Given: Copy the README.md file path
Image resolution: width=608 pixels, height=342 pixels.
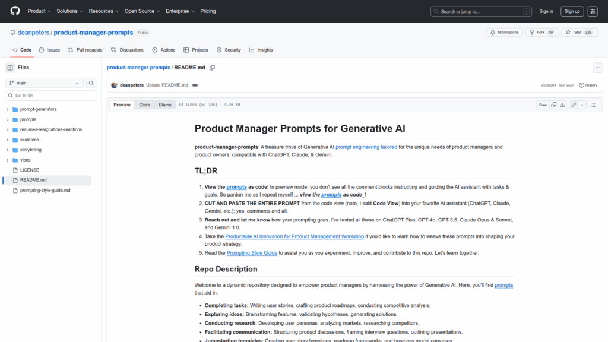Looking at the screenshot, I should tap(212, 68).
